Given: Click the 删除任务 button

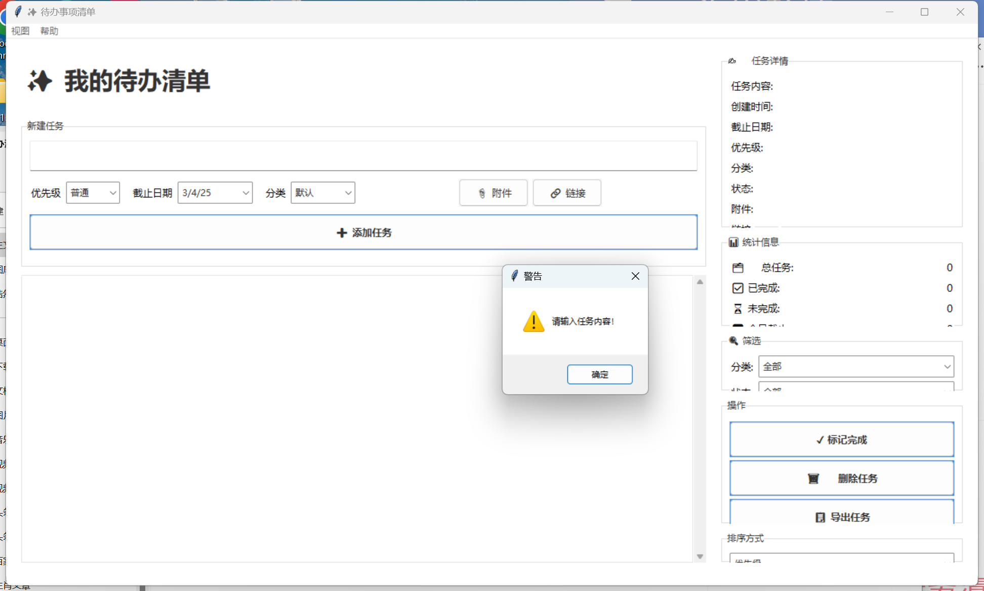Looking at the screenshot, I should pyautogui.click(x=842, y=478).
